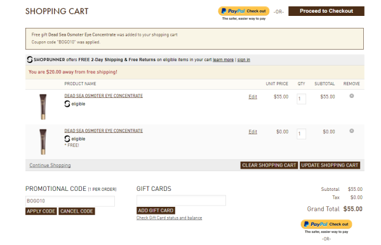Click the gift card number input field
The image size is (381, 245).
(x=181, y=200)
